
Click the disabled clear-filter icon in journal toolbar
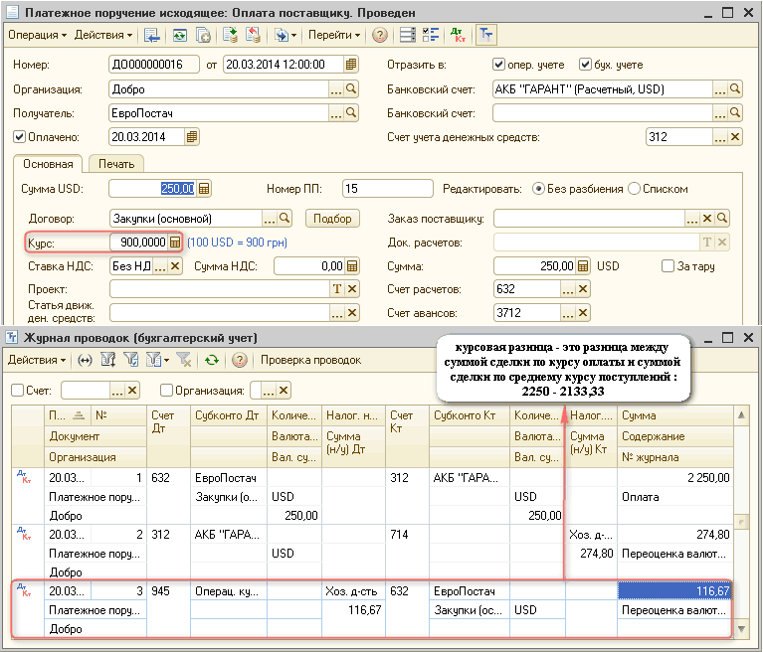click(184, 360)
